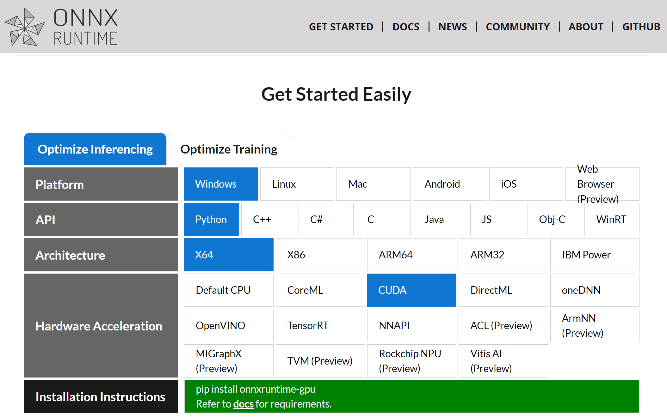Open the GET STARTED menu item
Image resolution: width=667 pixels, height=417 pixels.
341,27
